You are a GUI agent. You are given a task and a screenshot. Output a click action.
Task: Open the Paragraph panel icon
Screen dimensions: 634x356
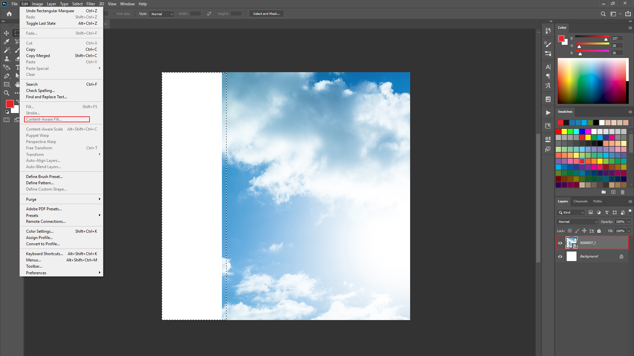(548, 76)
